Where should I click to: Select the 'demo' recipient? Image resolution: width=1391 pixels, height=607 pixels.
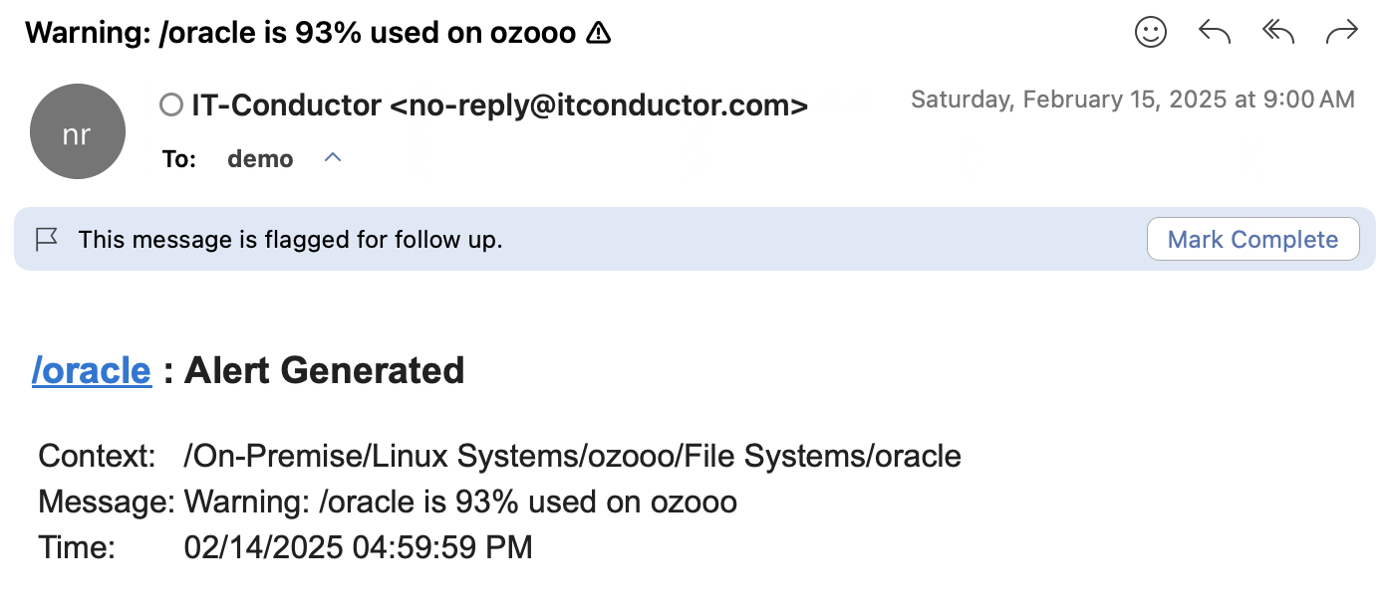pyautogui.click(x=260, y=159)
